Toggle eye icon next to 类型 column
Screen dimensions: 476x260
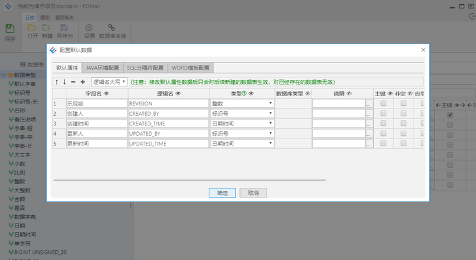[x=251, y=94]
